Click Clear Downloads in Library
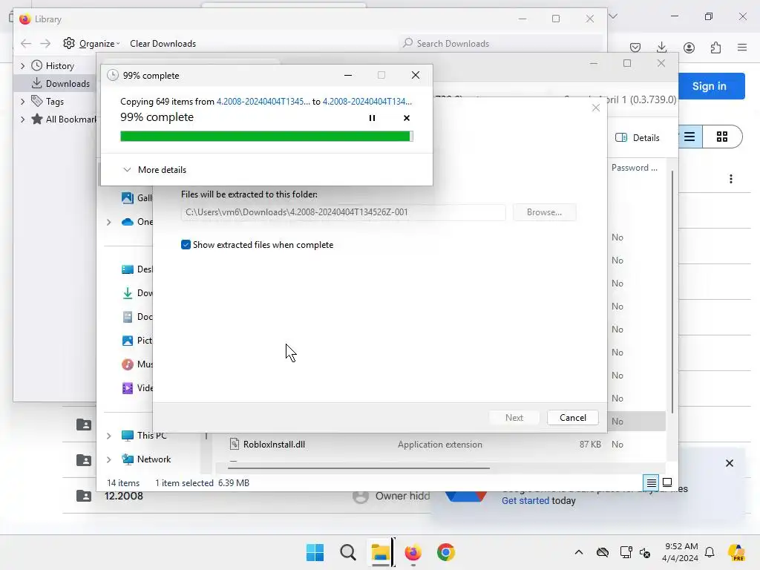760x570 pixels. [163, 44]
